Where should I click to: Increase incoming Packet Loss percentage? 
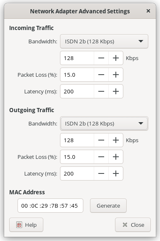coord(116,75)
